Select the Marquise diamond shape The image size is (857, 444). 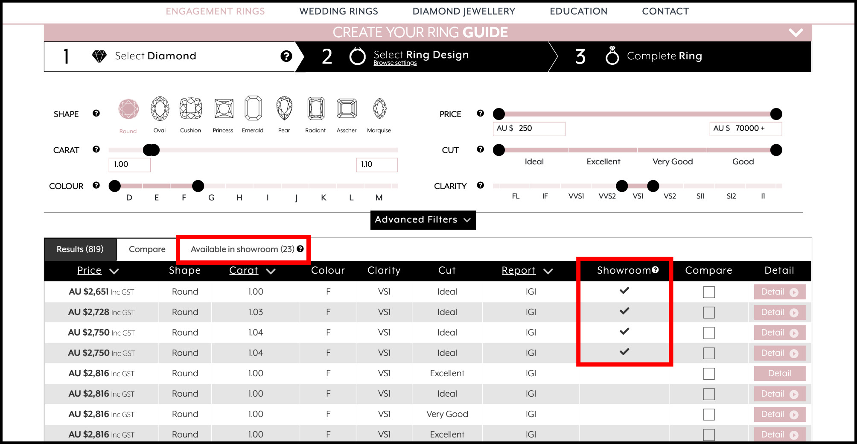click(379, 109)
